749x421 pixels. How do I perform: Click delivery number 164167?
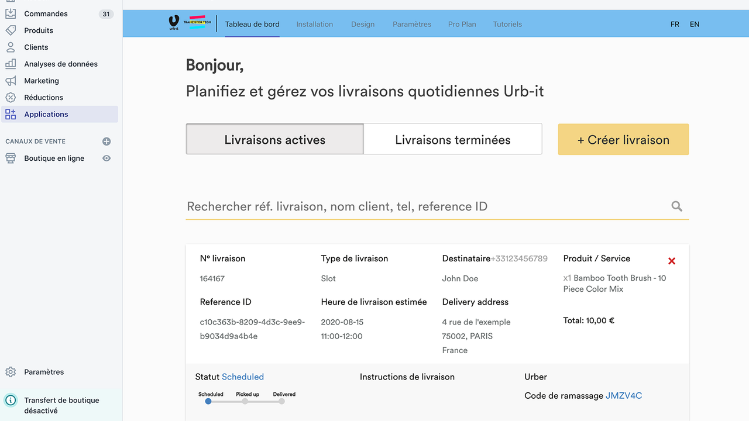pyautogui.click(x=212, y=278)
